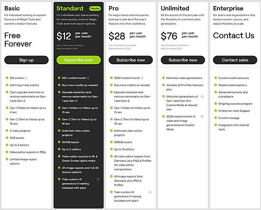Screen dimensions: 261x210
Task: Click info icon by Pro's Train custom AI generators
Action: (150, 192)
